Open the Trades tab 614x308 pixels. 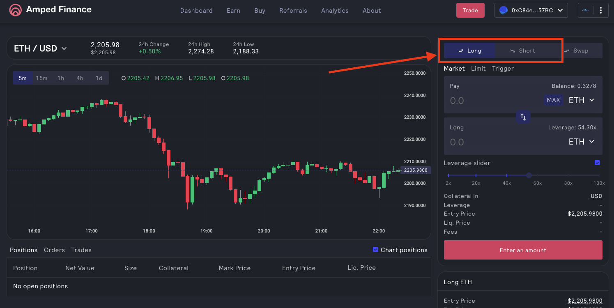click(x=81, y=250)
